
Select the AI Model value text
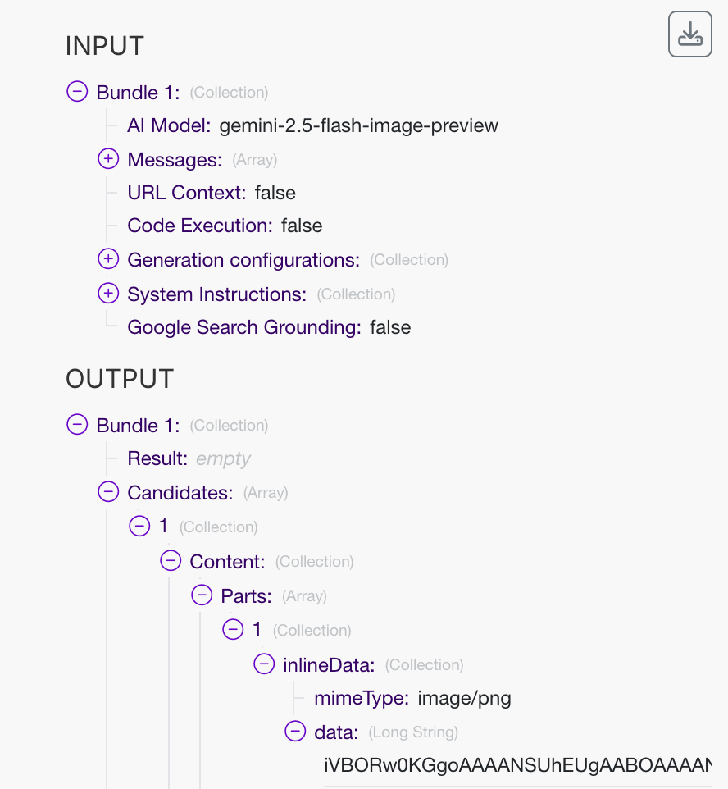click(x=358, y=125)
